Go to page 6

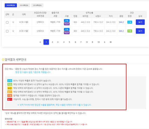pyautogui.click(x=75, y=42)
